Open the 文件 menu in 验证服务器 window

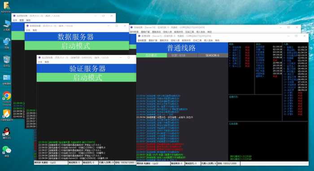coord(40,62)
